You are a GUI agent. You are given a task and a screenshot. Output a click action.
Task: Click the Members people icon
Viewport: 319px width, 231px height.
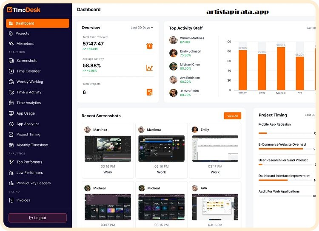pyautogui.click(x=11, y=43)
